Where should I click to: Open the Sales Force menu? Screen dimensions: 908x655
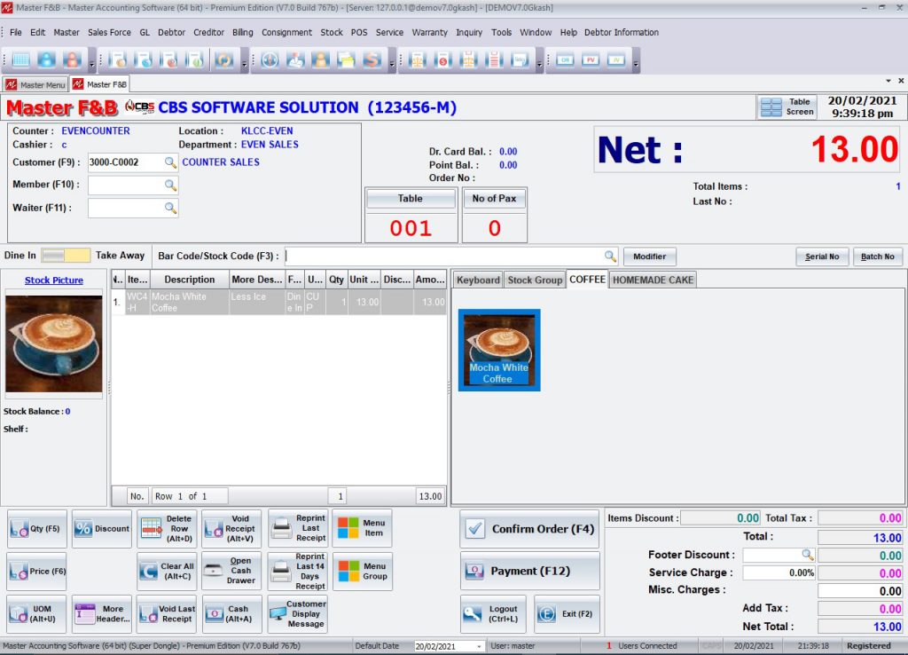(x=109, y=33)
